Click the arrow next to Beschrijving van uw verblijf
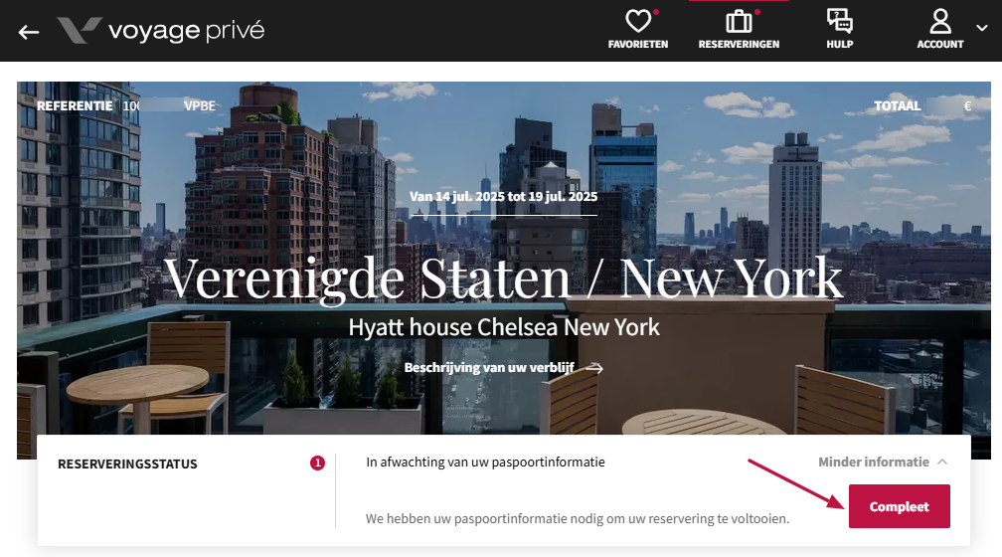This screenshot has width=1002, height=557. [x=594, y=368]
